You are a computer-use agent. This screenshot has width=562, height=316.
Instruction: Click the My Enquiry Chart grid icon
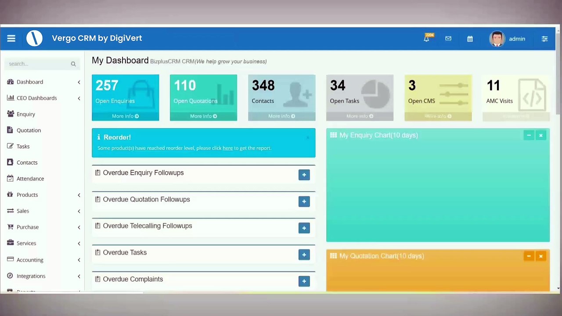point(333,135)
